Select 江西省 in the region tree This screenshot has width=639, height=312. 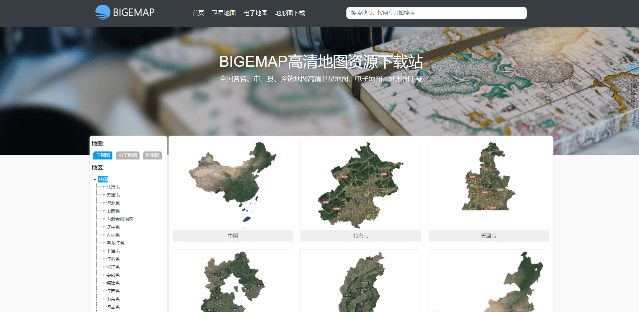[113, 291]
